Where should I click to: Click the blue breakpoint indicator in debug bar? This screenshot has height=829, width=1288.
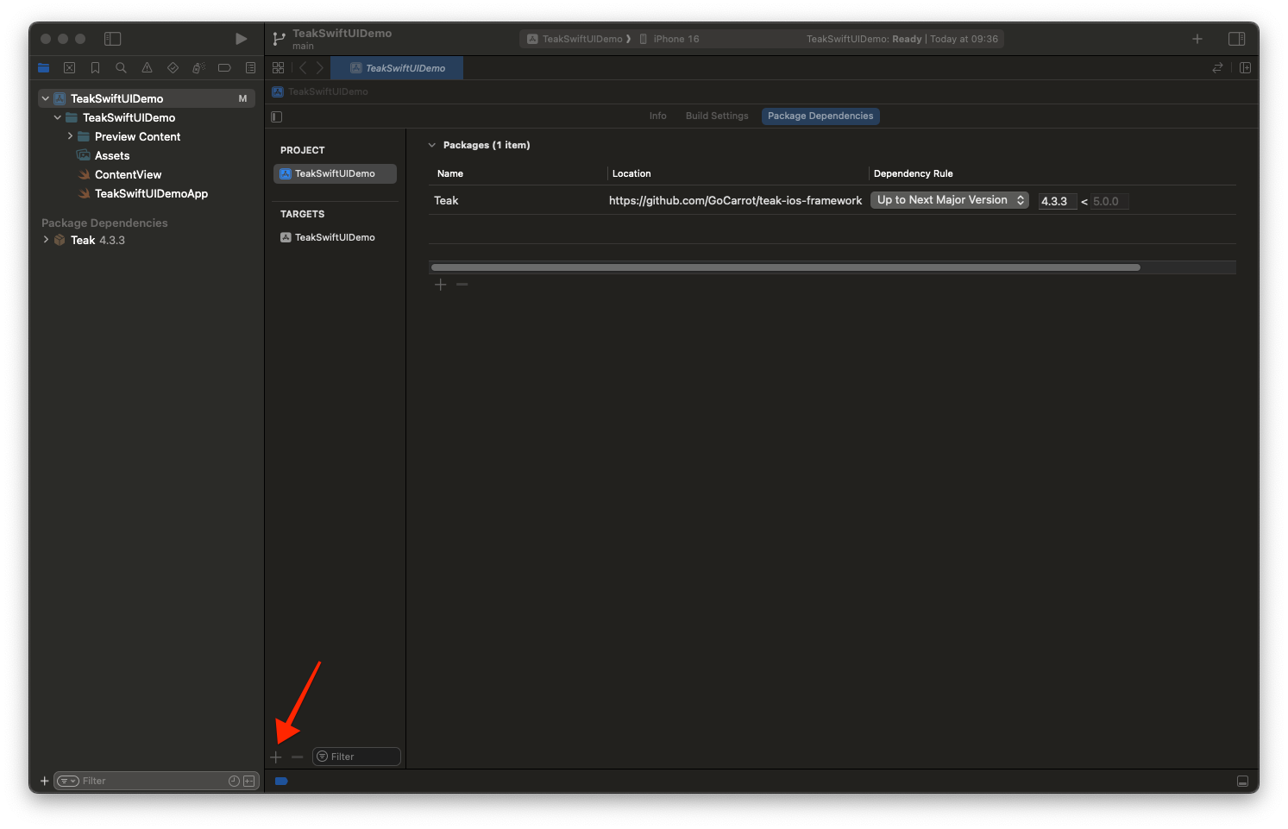click(x=281, y=782)
